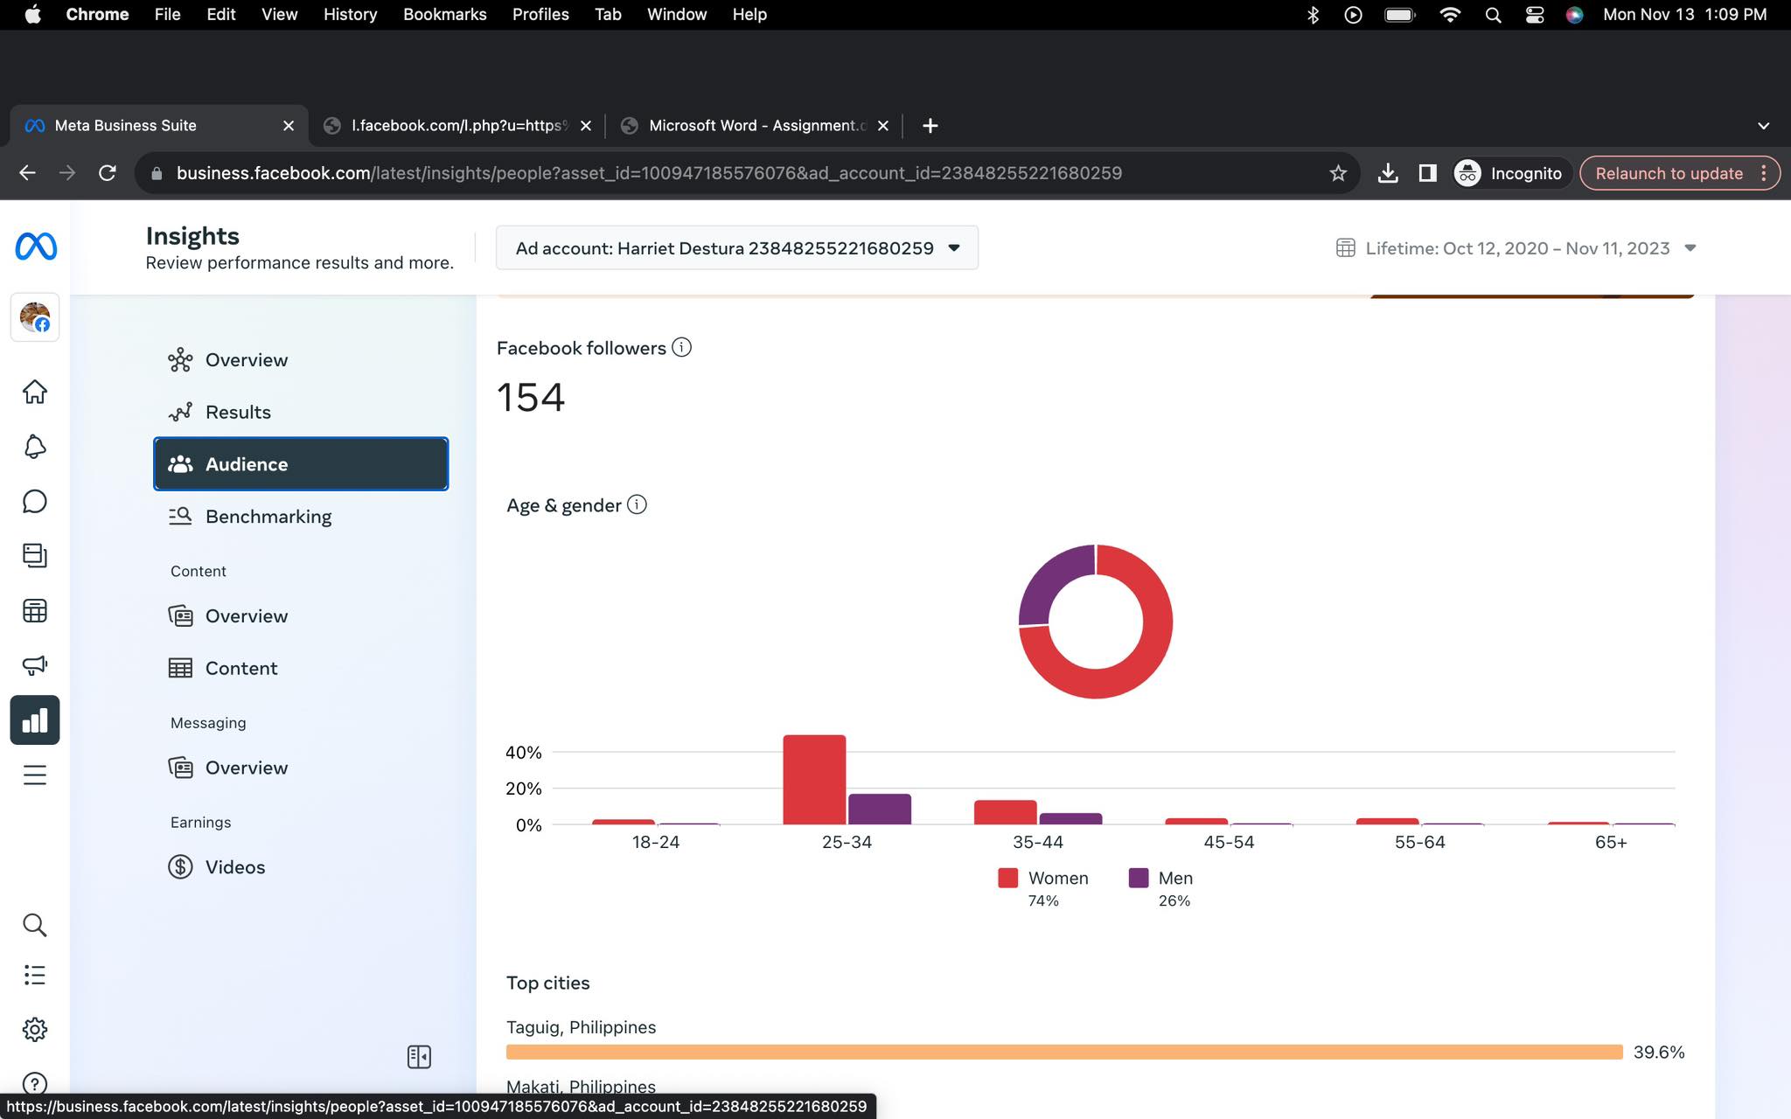
Task: Open the Settings gear in the sidebar
Action: (x=35, y=1029)
